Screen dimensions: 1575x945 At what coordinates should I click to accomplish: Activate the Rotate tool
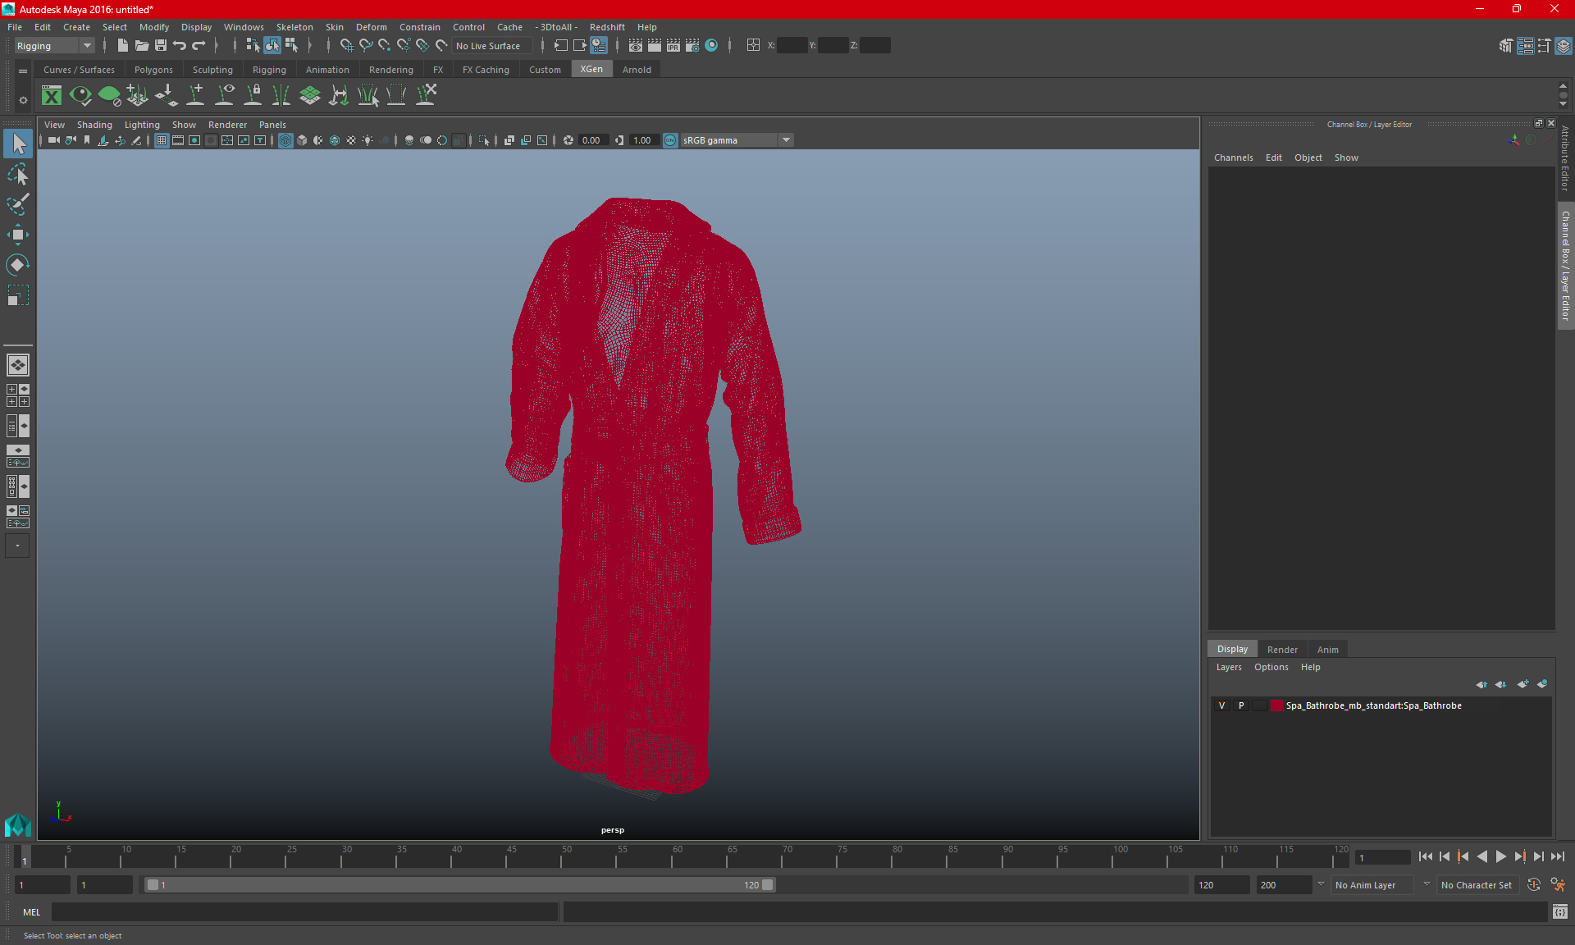[x=18, y=264]
